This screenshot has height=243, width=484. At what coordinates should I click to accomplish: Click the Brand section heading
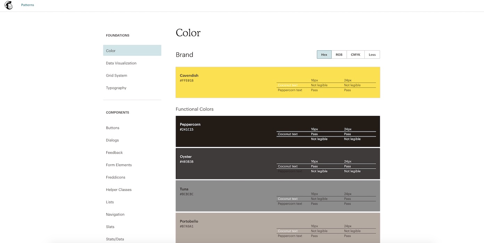[184, 55]
